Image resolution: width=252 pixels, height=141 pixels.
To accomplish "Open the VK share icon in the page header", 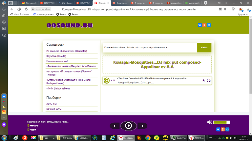I will (199, 25).
